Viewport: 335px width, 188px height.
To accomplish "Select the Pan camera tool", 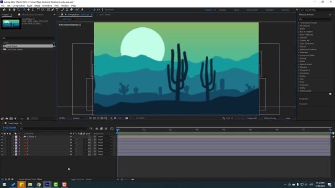I will pyautogui.click(x=28, y=10).
